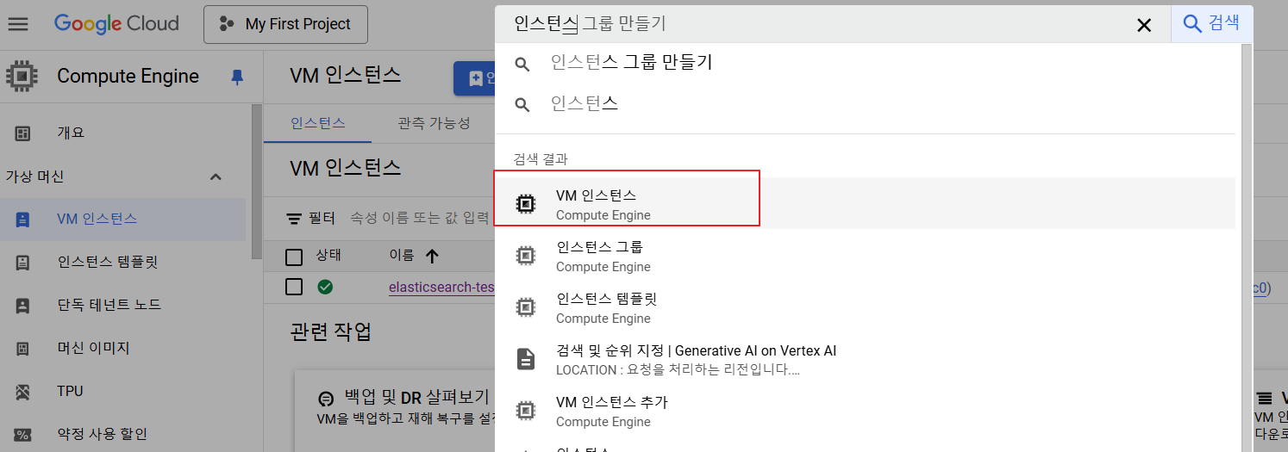Click the 약정 사용 할인 percent icon
The image size is (1288, 452).
(x=23, y=435)
